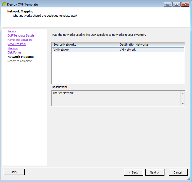The image size is (192, 182).
Task: Cancel the OVF deployment wizard
Action: 178,172
